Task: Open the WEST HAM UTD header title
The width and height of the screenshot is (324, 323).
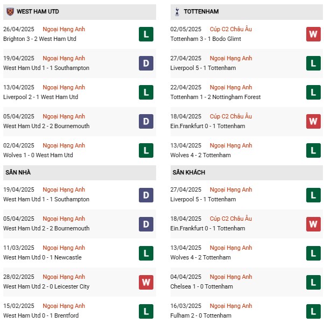Action: point(38,11)
